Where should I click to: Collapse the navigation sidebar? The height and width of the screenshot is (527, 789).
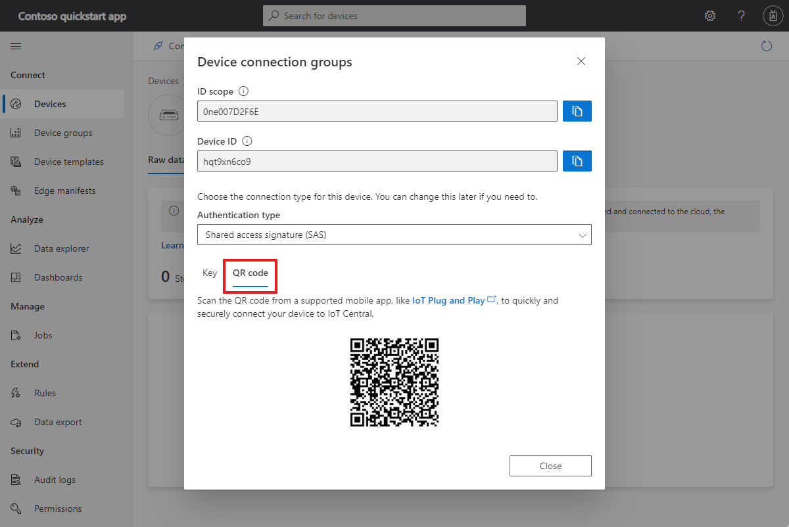click(16, 46)
